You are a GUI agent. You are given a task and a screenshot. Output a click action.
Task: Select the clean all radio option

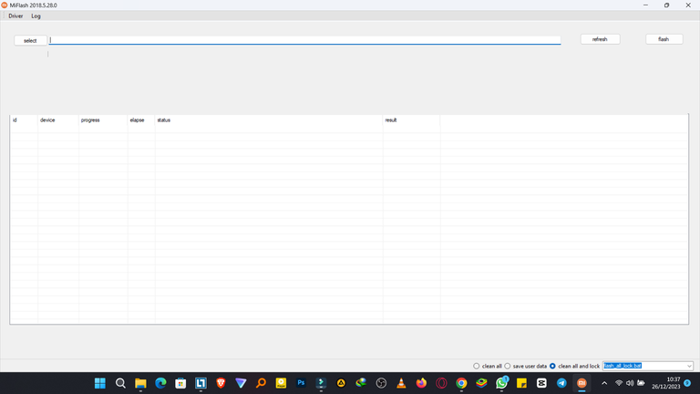477,366
